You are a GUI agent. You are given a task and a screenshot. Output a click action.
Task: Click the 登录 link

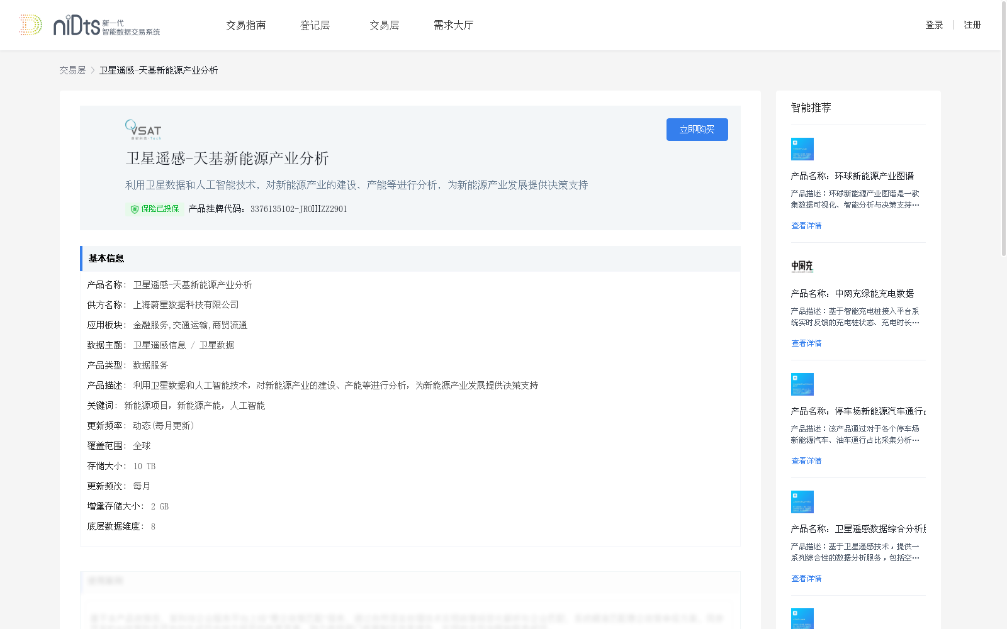934,25
